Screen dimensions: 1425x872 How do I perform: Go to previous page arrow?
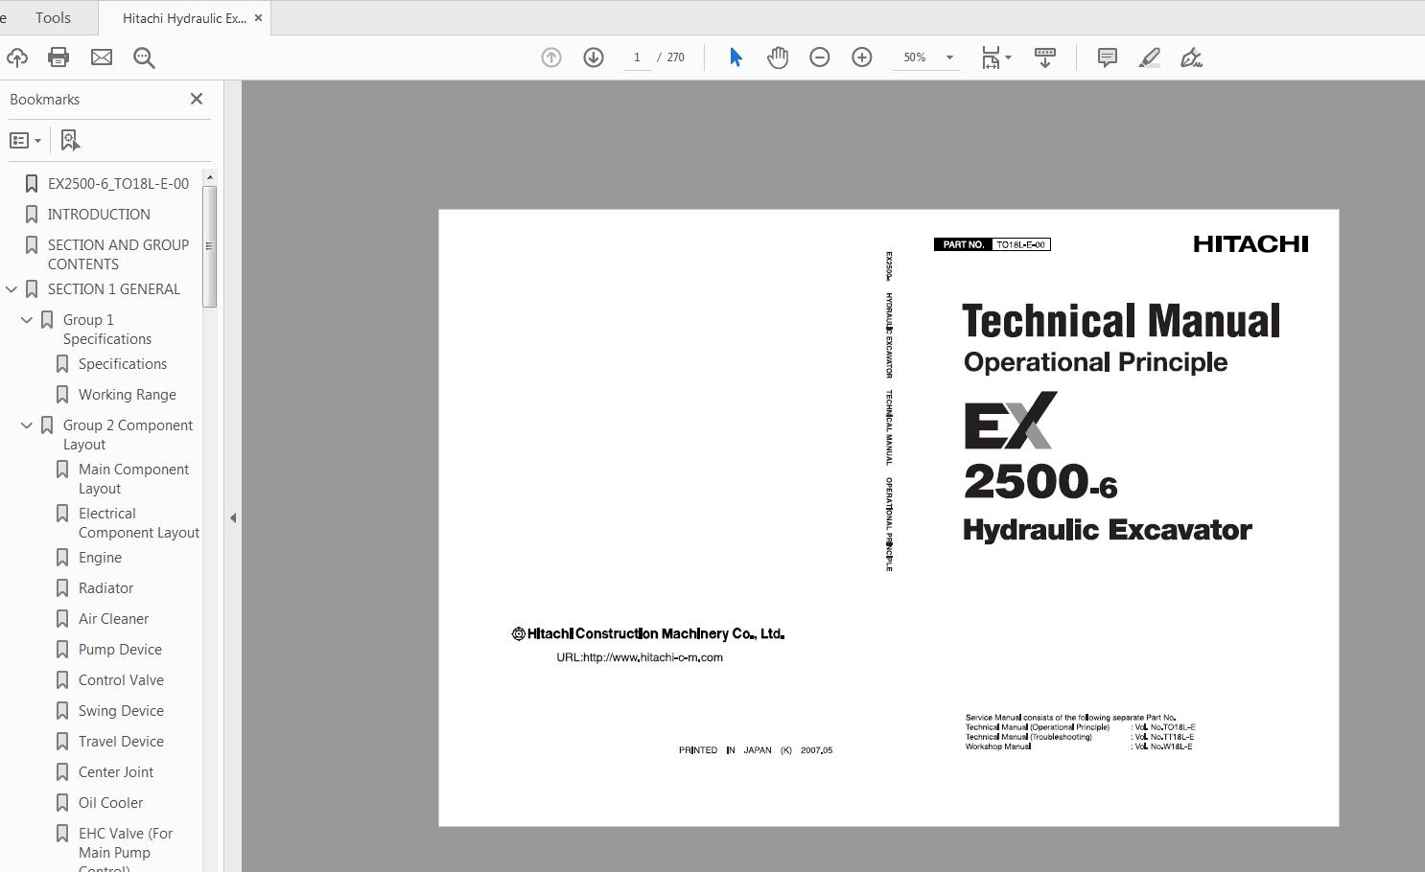pos(551,57)
